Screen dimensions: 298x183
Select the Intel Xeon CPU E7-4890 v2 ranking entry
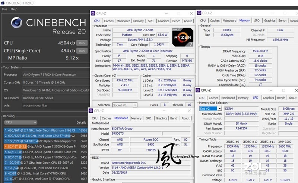pos(45,136)
